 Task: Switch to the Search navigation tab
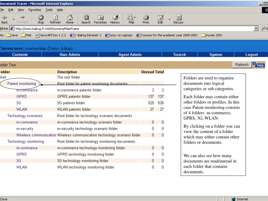180,54
